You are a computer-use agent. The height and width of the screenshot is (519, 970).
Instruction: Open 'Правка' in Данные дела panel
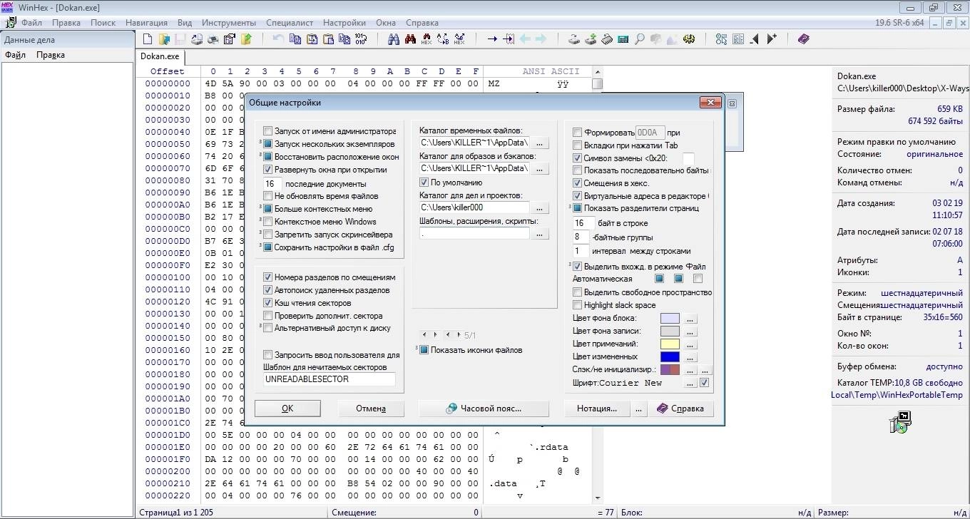51,55
